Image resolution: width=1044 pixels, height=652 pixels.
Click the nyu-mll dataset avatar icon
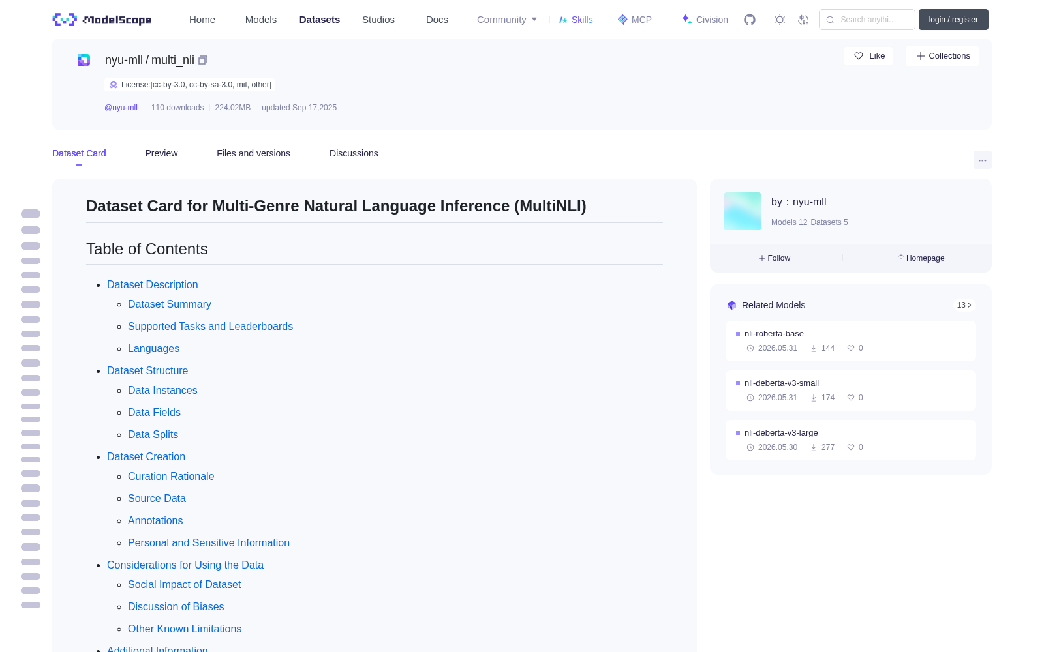click(x=84, y=60)
